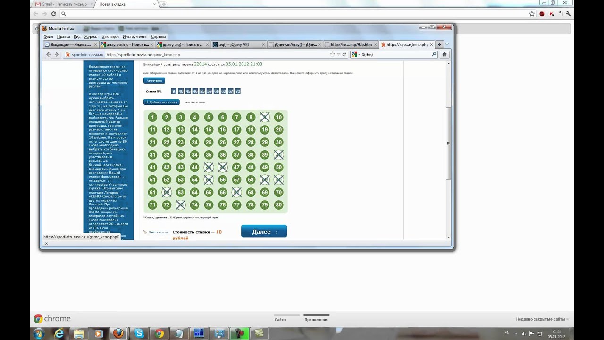Open the Справка menu
This screenshot has width=604, height=340.
coord(159,36)
